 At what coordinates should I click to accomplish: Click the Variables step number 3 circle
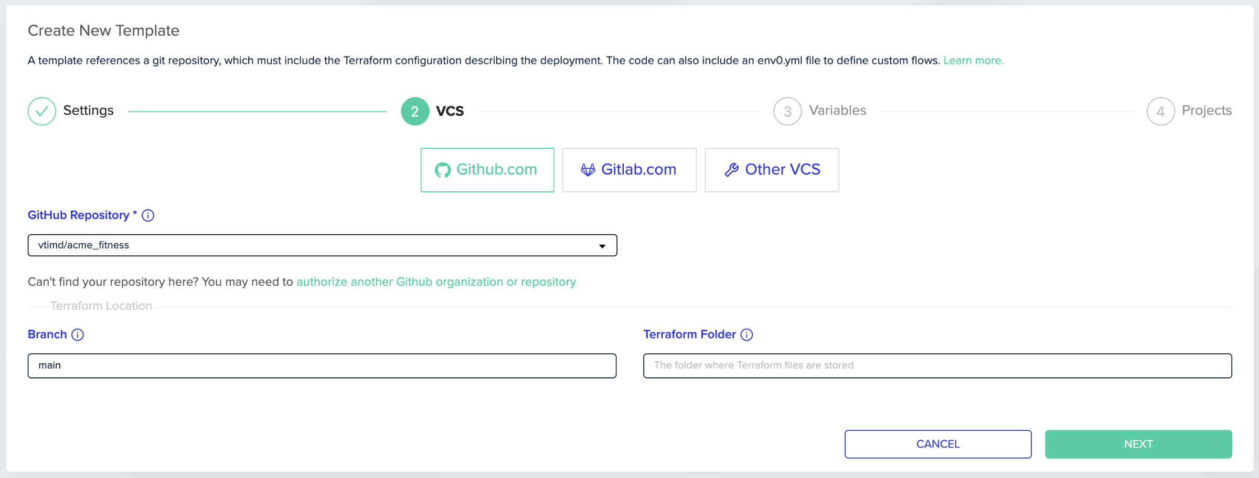coord(787,111)
